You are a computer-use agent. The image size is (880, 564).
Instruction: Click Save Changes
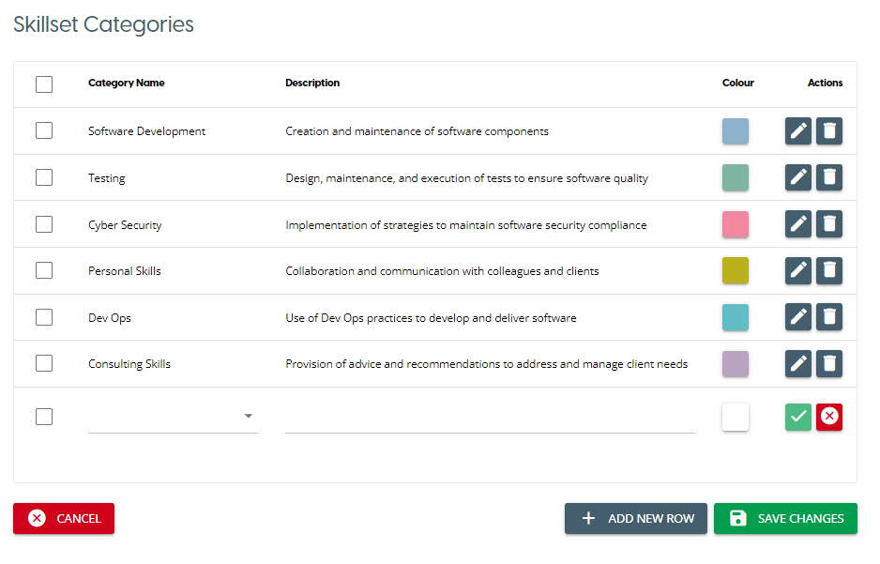pos(785,518)
